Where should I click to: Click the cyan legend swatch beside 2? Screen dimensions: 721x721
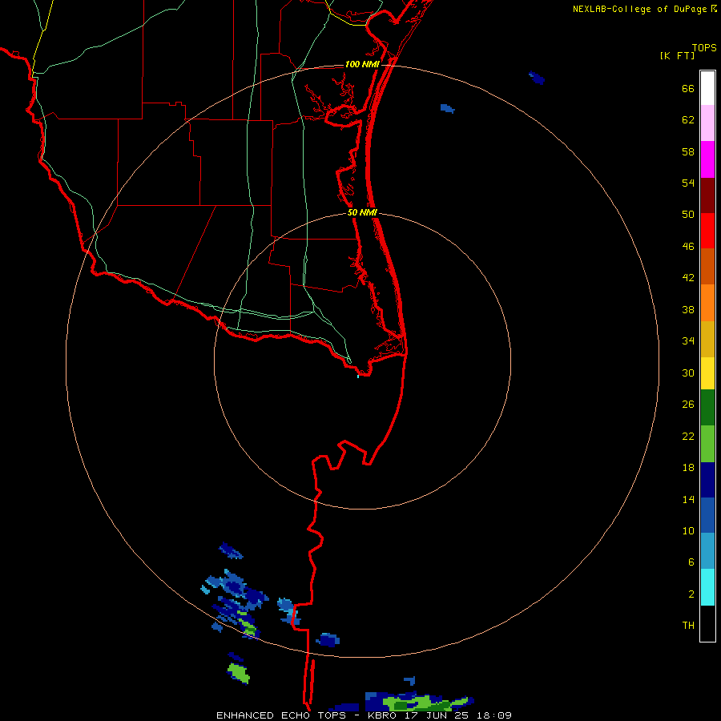click(707, 587)
